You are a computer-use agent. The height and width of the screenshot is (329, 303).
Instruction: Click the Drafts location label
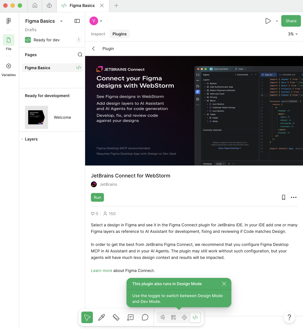[31, 30]
